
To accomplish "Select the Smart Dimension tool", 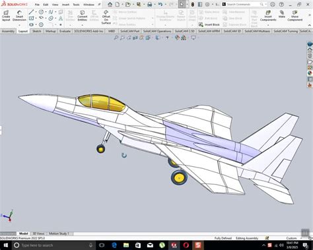I will click(19, 16).
